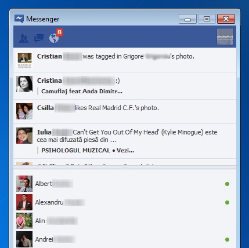This screenshot has height=248, width=249.
Task: Maximize the Messenger window
Action: coord(207,19)
